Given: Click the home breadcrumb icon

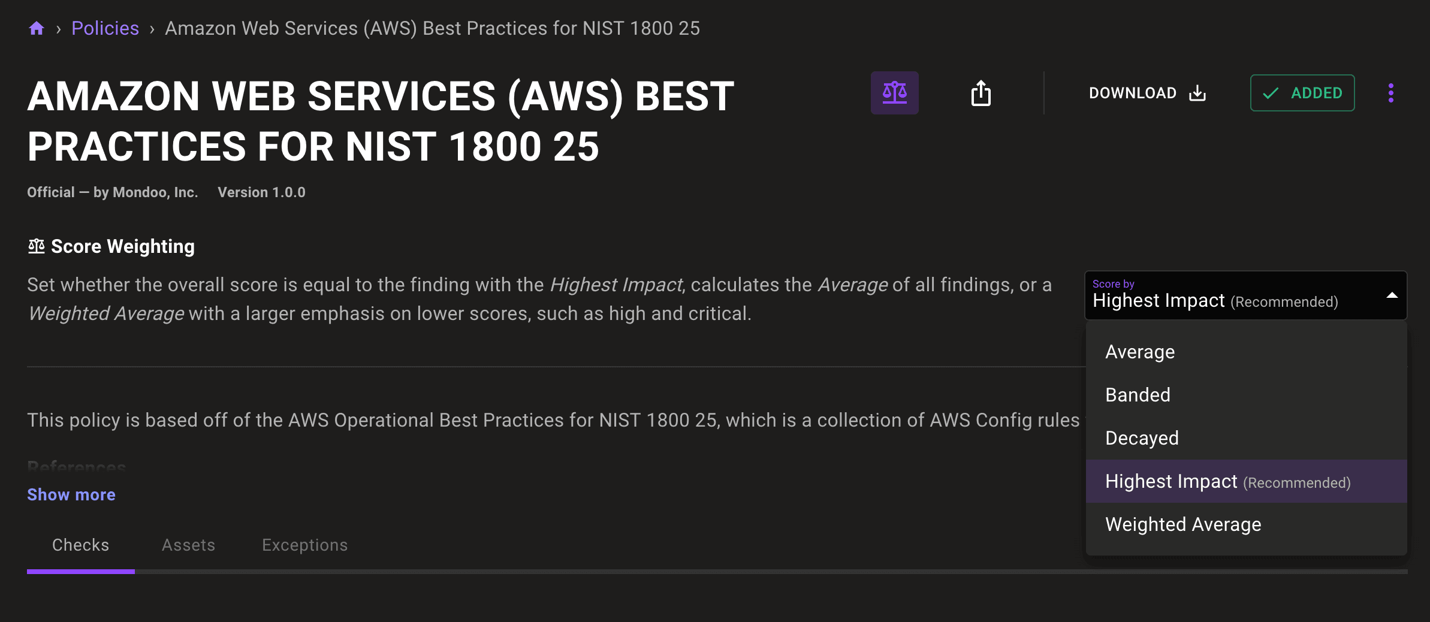Looking at the screenshot, I should 37,28.
